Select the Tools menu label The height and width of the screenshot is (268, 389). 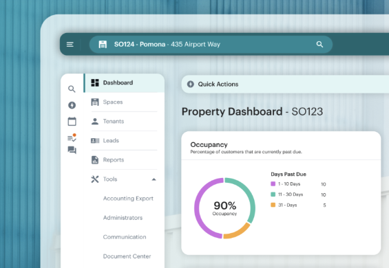click(x=110, y=179)
